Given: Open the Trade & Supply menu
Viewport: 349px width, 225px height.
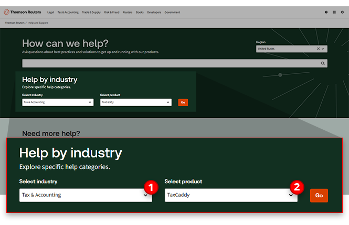Looking at the screenshot, I should click(91, 12).
